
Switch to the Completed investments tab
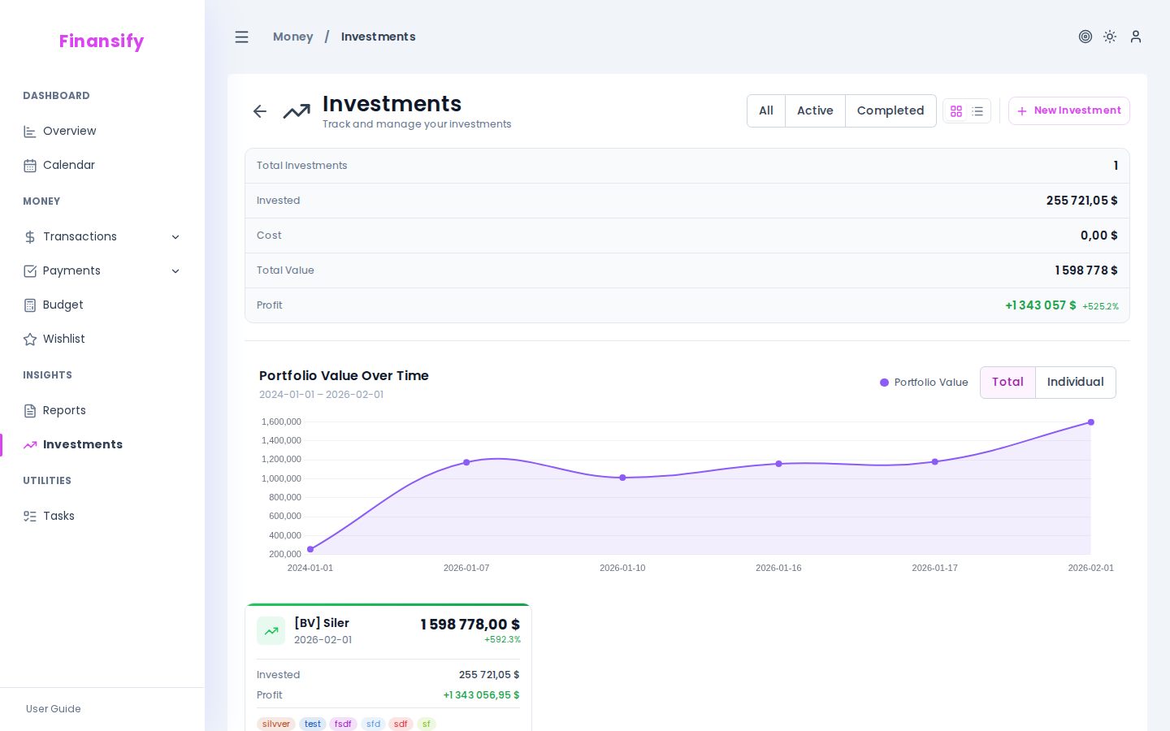coord(890,110)
